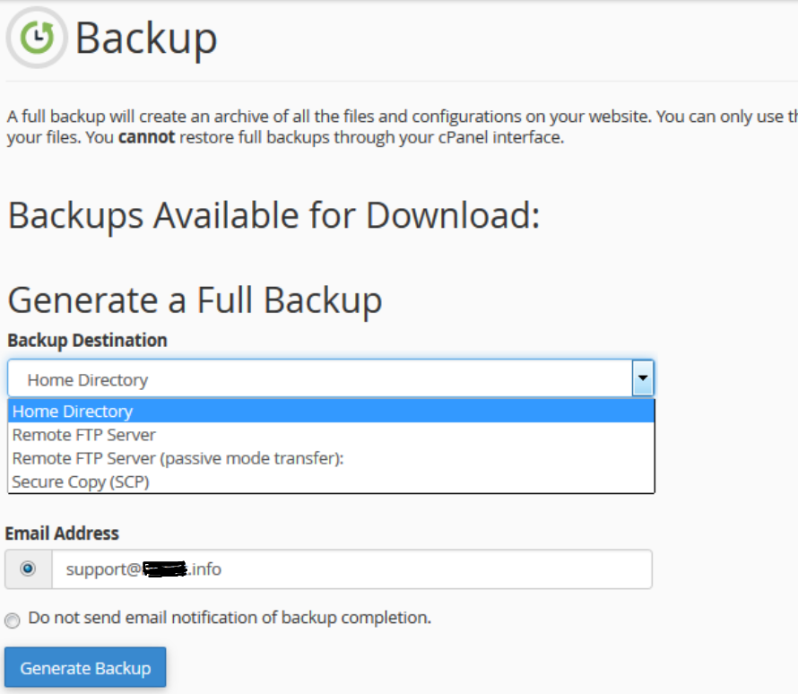Click the Backup Destination label

87,341
